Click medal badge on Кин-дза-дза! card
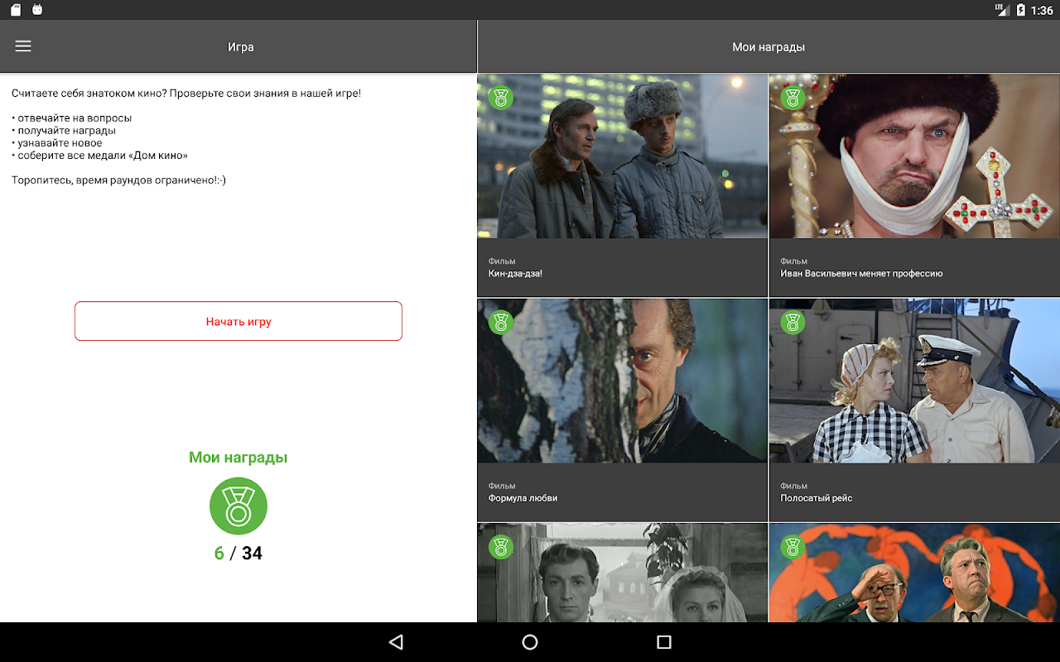The width and height of the screenshot is (1060, 662). 500,98
